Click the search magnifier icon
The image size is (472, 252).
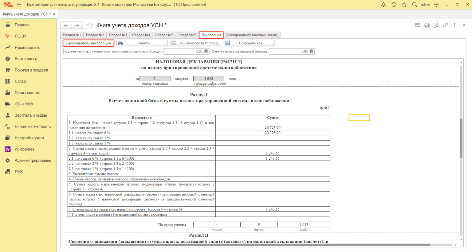(415, 5)
